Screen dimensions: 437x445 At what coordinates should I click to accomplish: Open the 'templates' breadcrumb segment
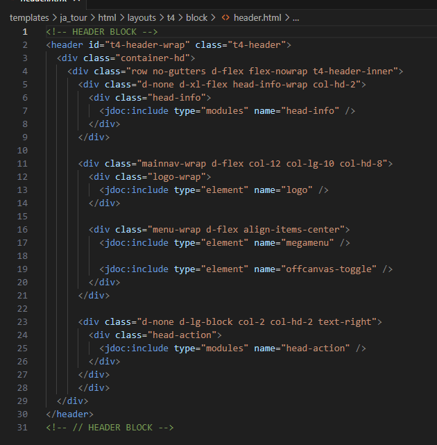pos(29,17)
